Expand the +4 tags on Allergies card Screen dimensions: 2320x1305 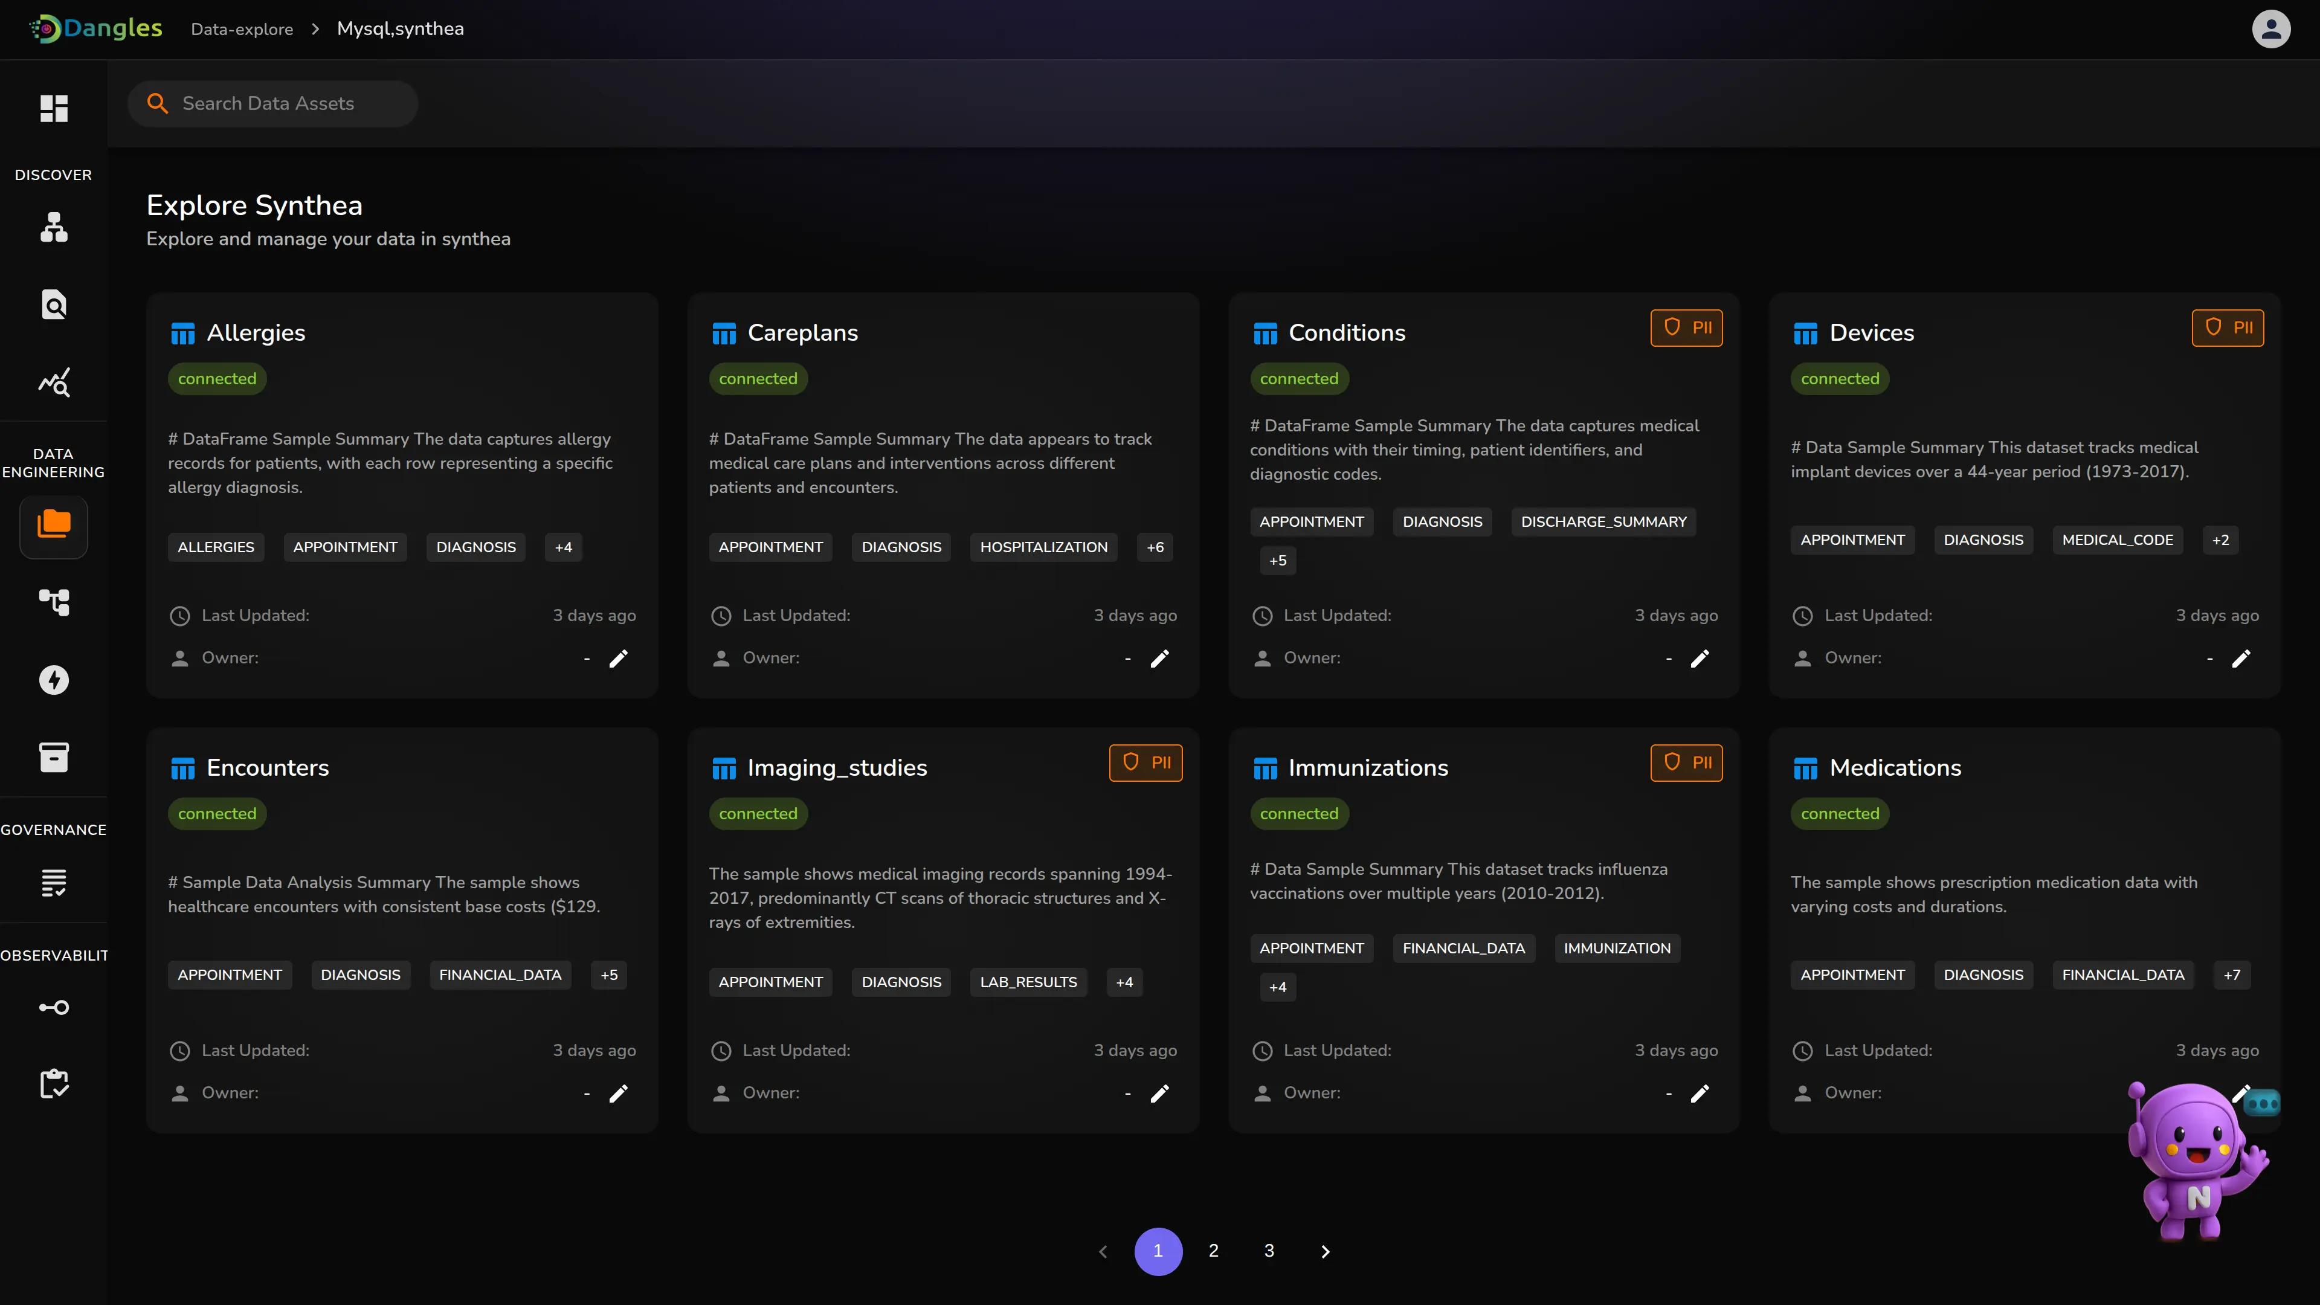click(563, 547)
